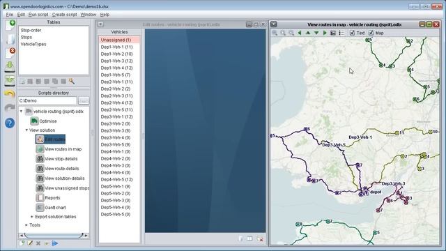
Task: Select Reports in the scripts tree
Action: click(48, 198)
